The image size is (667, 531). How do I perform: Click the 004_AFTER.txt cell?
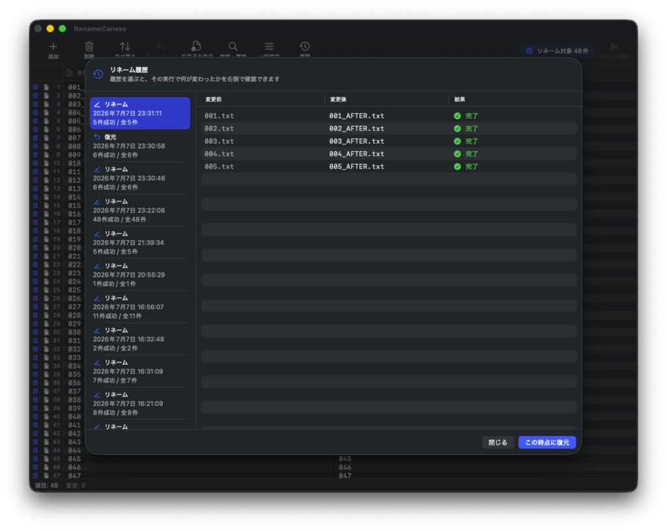click(356, 154)
